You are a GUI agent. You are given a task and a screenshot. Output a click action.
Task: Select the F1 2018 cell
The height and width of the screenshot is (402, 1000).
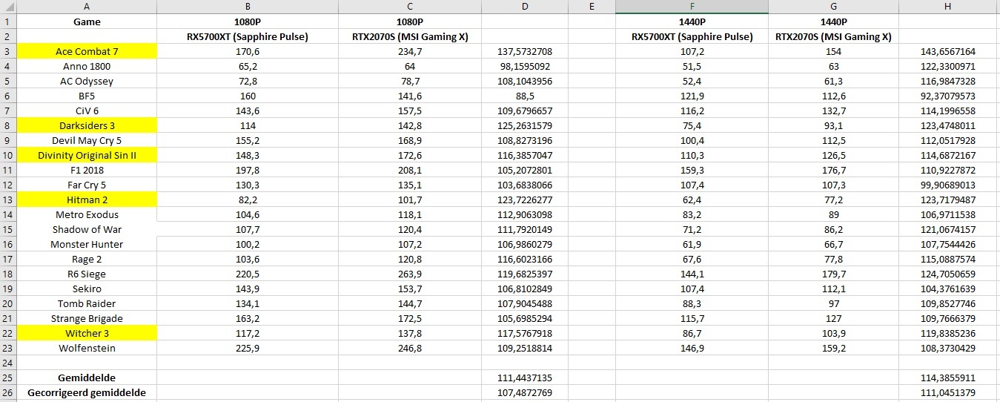tap(87, 170)
